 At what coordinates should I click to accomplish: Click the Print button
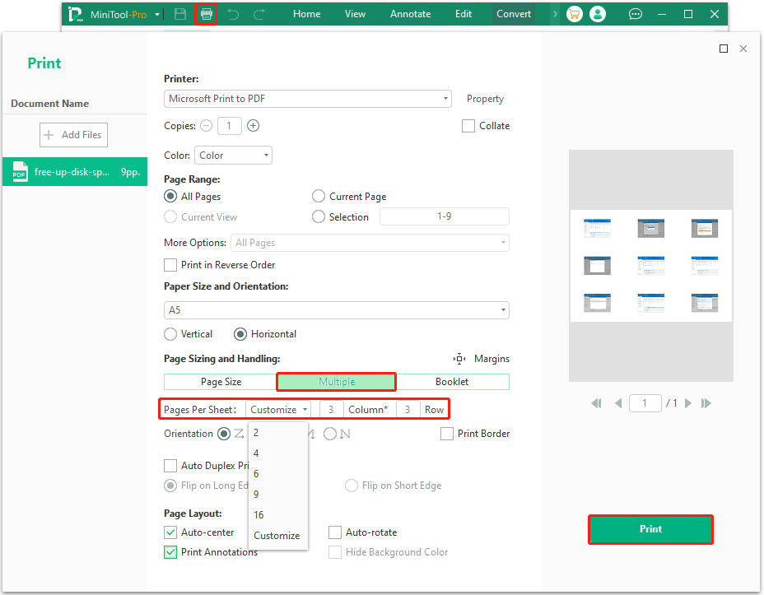(650, 529)
